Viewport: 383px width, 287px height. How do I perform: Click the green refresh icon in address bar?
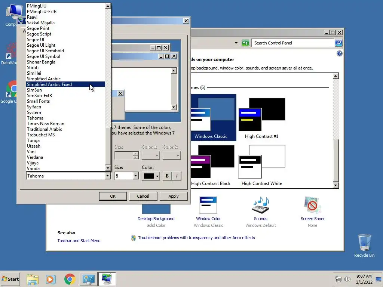(x=245, y=43)
